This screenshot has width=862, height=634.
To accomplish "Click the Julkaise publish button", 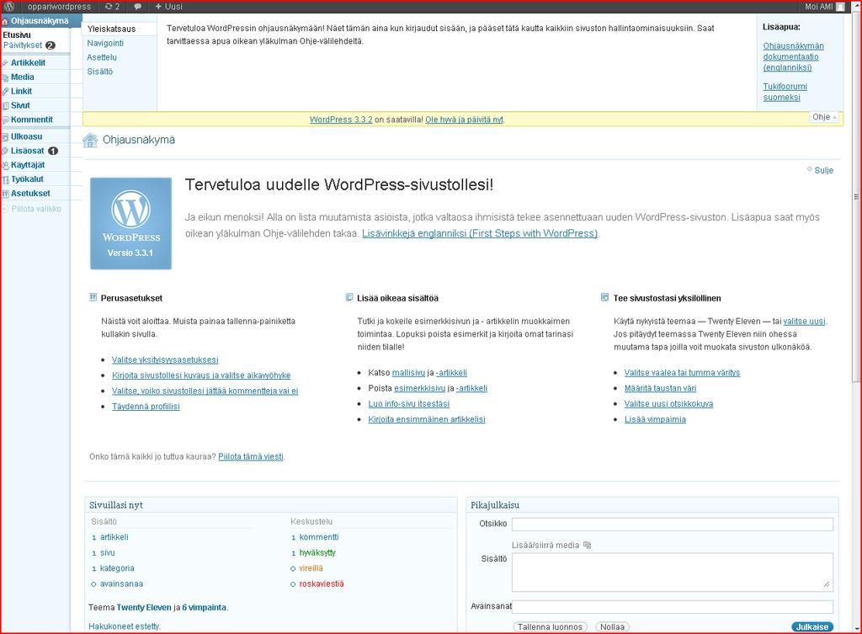I will click(812, 627).
